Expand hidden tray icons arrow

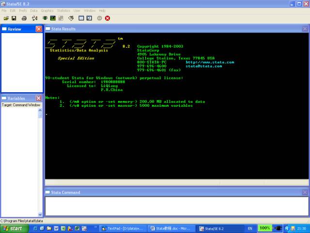click(287, 229)
